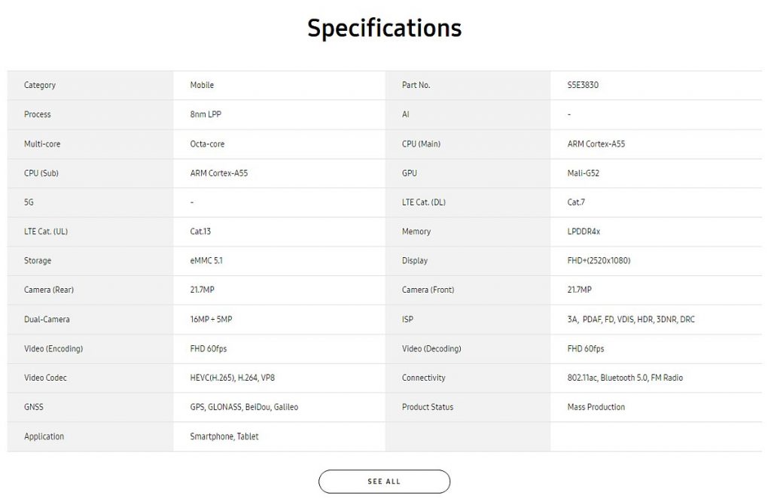
Task: Click the GPU value Mali-G52
Action: click(x=584, y=173)
